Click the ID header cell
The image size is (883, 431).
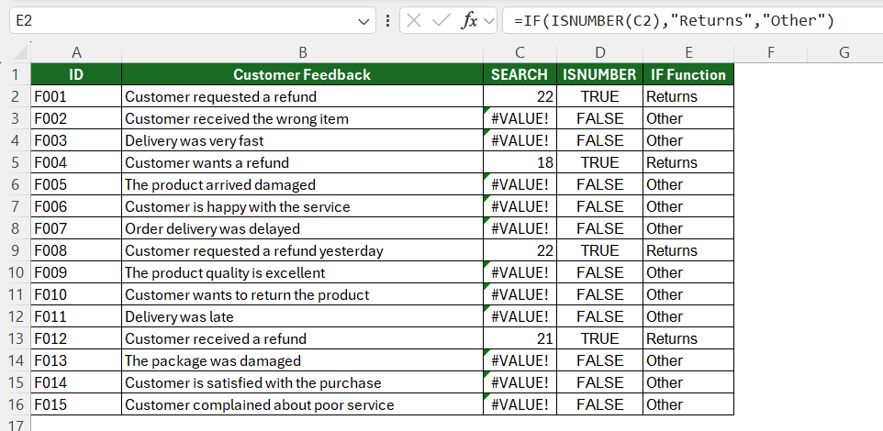pyautogui.click(x=76, y=74)
